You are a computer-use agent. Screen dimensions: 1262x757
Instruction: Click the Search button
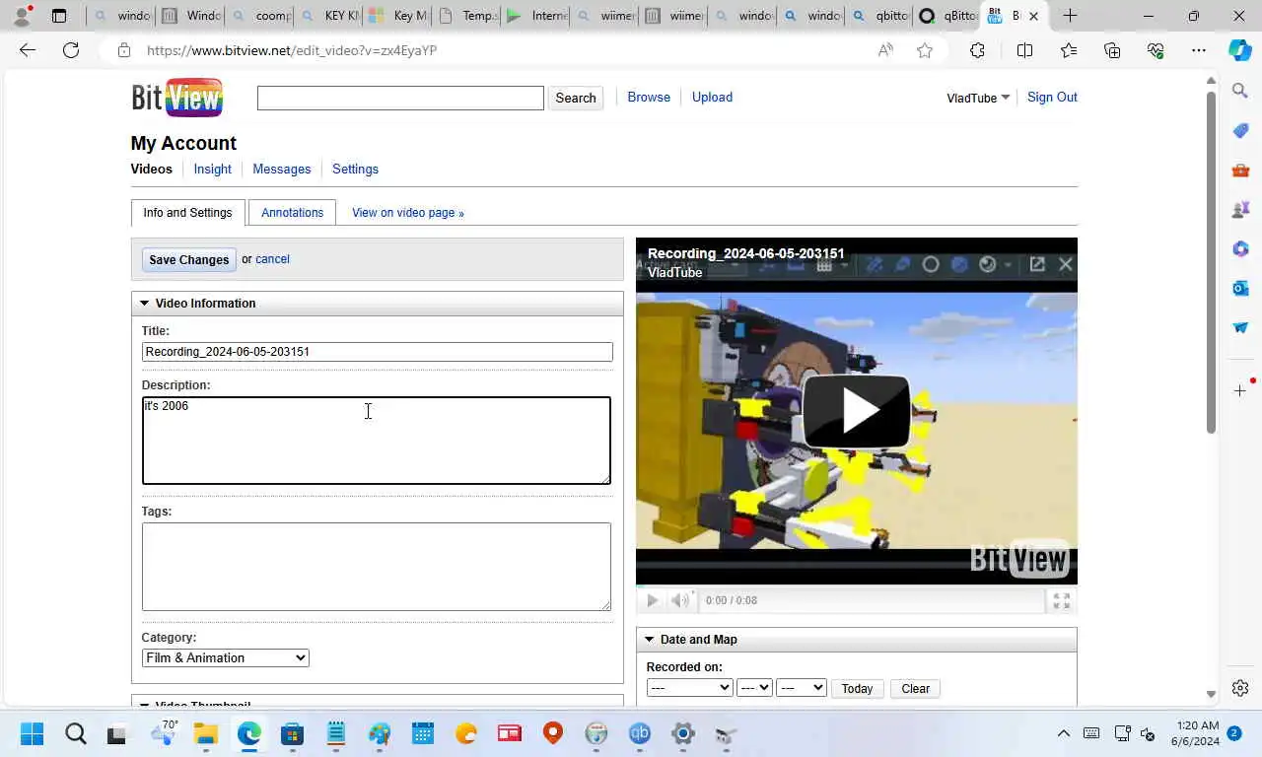coord(576,98)
